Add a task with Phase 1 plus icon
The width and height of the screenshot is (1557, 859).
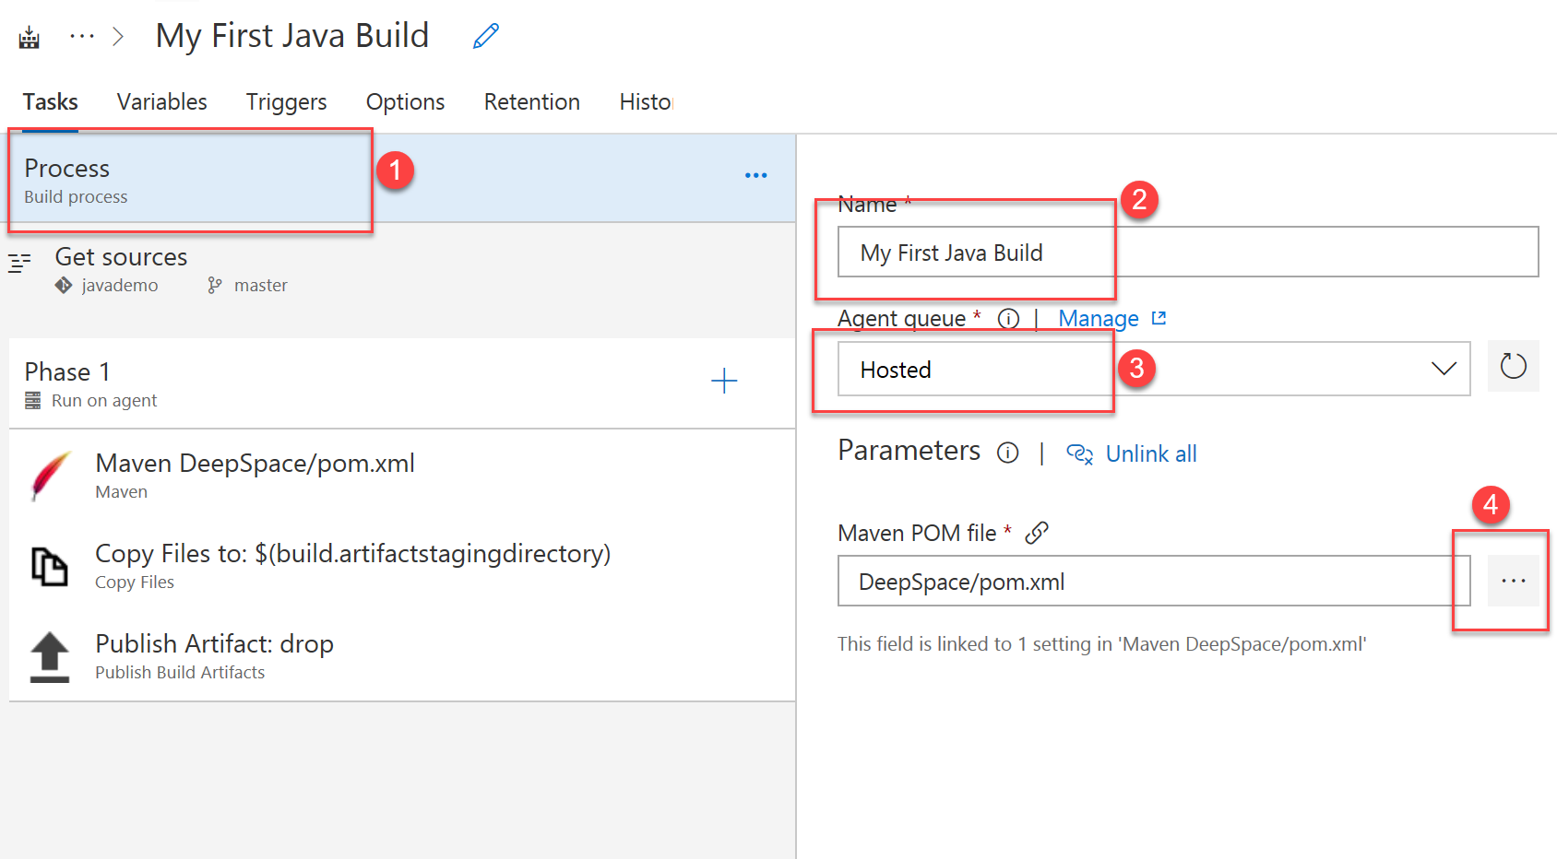[x=724, y=381]
